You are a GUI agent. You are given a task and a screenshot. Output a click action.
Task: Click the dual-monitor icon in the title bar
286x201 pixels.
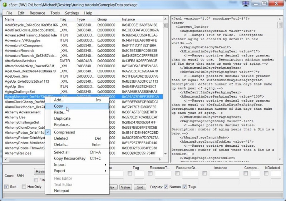click(x=246, y=4)
